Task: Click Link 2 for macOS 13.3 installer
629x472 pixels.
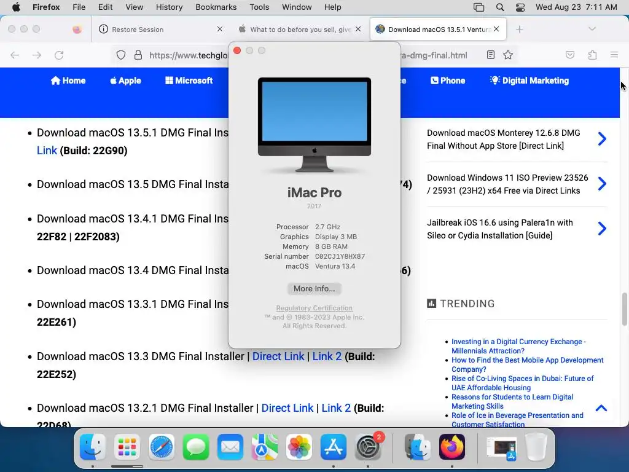Action: [x=327, y=356]
